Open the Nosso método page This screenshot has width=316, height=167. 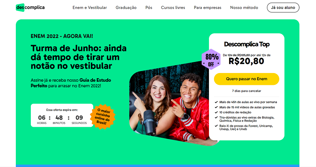pyautogui.click(x=244, y=8)
